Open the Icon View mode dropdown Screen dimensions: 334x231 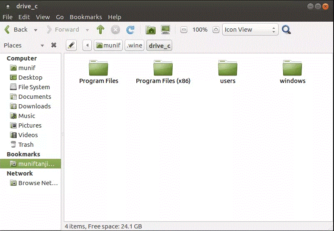pos(250,30)
